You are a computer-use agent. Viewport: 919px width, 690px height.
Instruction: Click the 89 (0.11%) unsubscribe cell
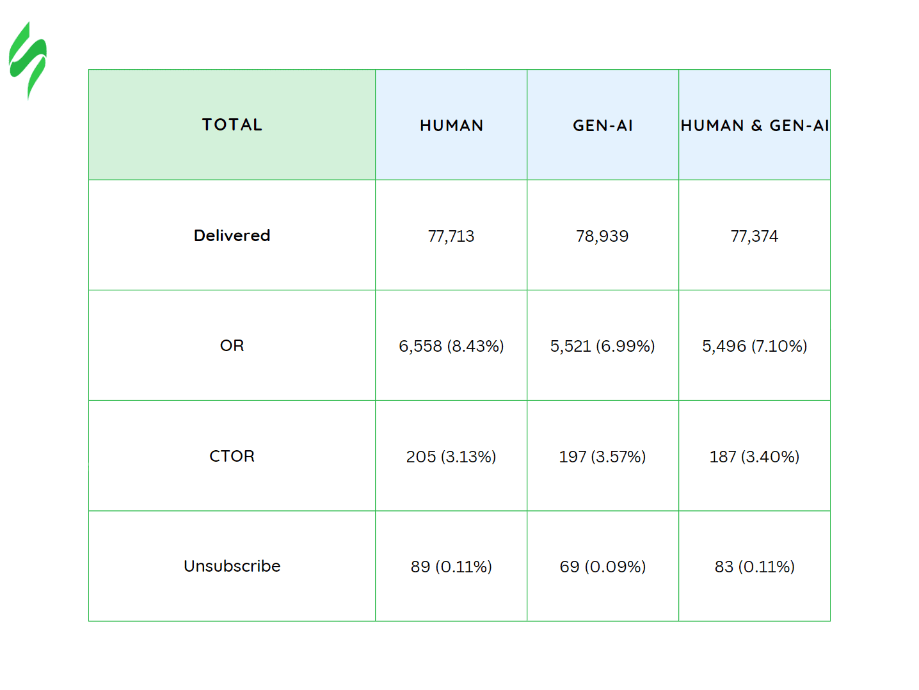[x=451, y=567]
